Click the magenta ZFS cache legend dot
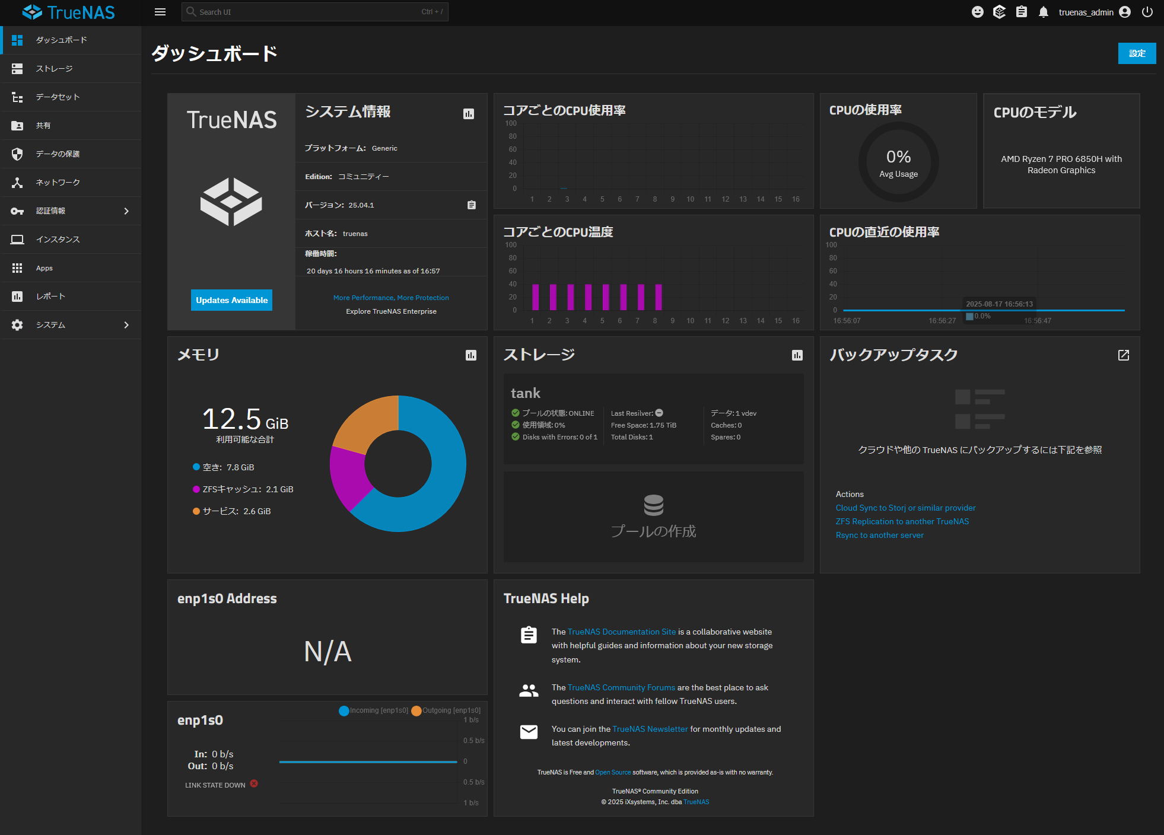Image resolution: width=1164 pixels, height=835 pixels. tap(196, 489)
